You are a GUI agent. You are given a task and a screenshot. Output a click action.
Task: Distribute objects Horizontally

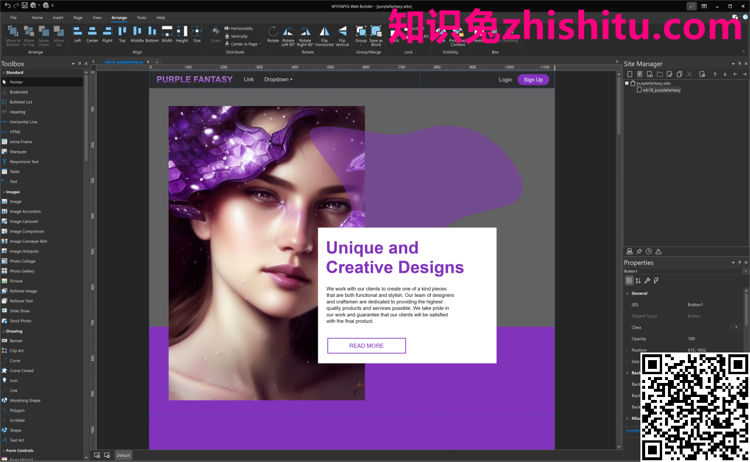click(x=238, y=28)
